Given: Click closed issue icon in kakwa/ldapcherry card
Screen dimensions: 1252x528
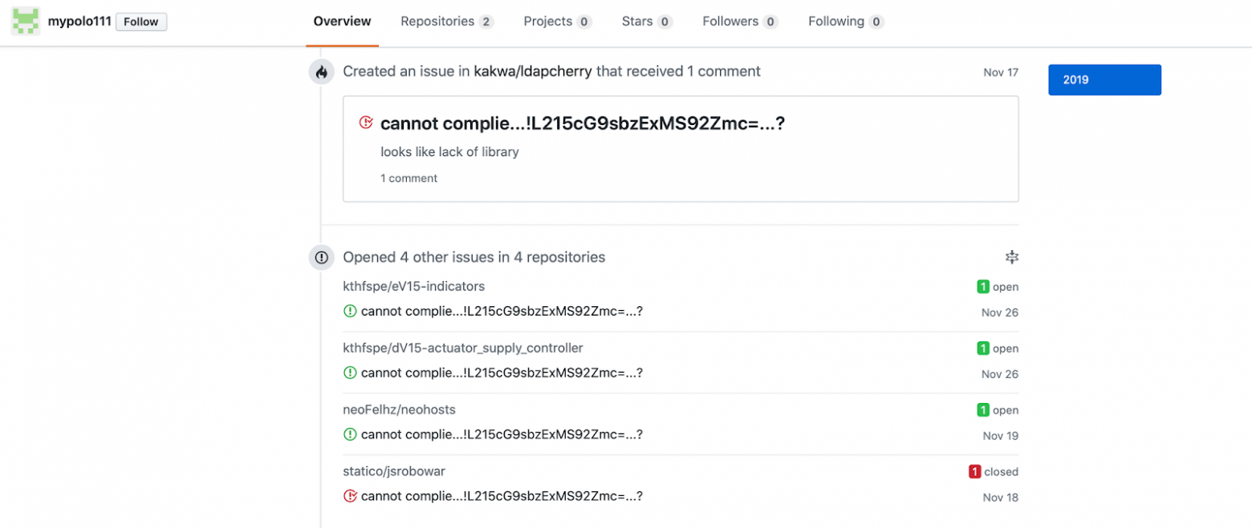Looking at the screenshot, I should coord(366,123).
